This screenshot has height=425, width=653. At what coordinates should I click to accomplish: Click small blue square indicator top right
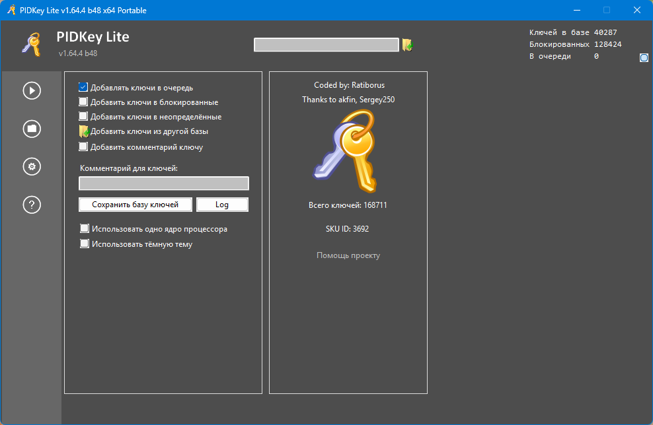[x=644, y=58]
